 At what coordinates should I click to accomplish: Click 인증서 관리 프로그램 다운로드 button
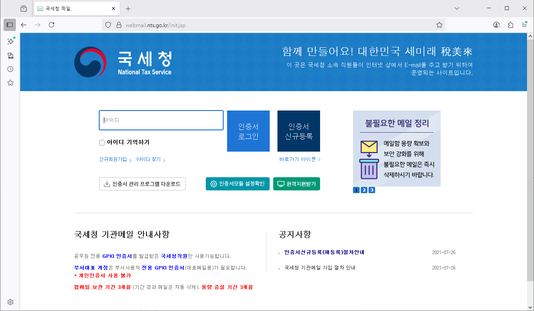(x=142, y=184)
